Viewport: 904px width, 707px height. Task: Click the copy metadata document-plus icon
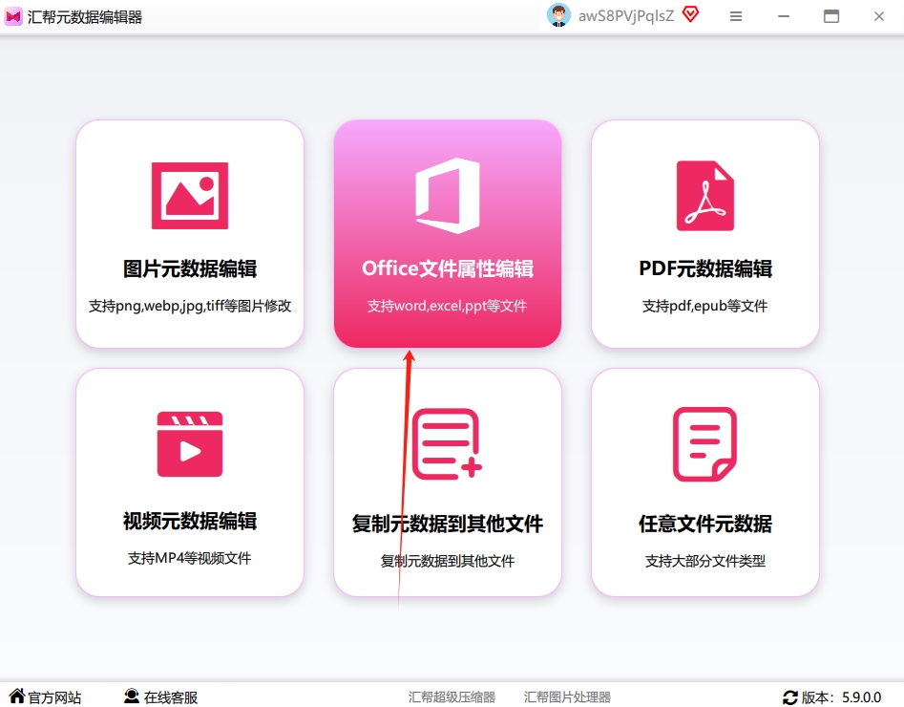click(447, 444)
